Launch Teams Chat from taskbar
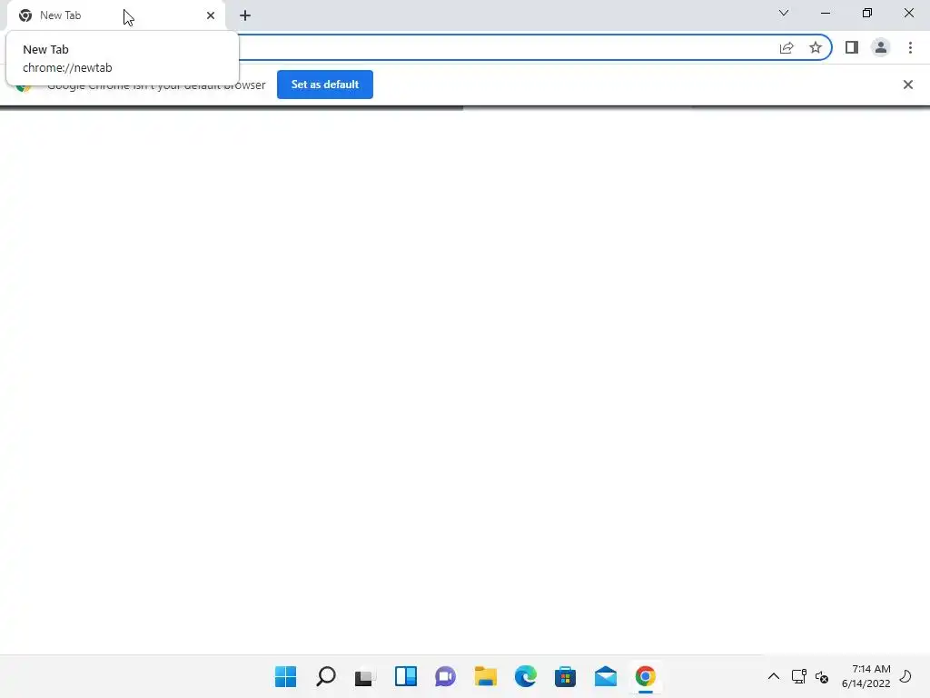The height and width of the screenshot is (698, 930). pyautogui.click(x=445, y=676)
